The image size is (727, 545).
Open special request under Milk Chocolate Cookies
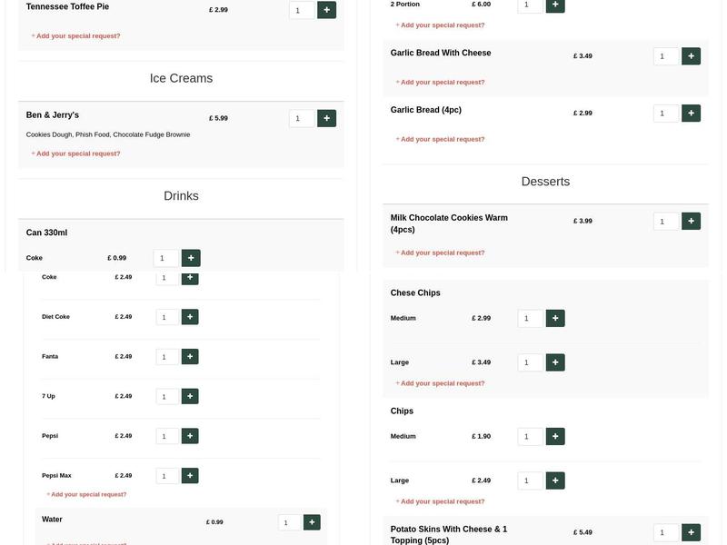(442, 253)
